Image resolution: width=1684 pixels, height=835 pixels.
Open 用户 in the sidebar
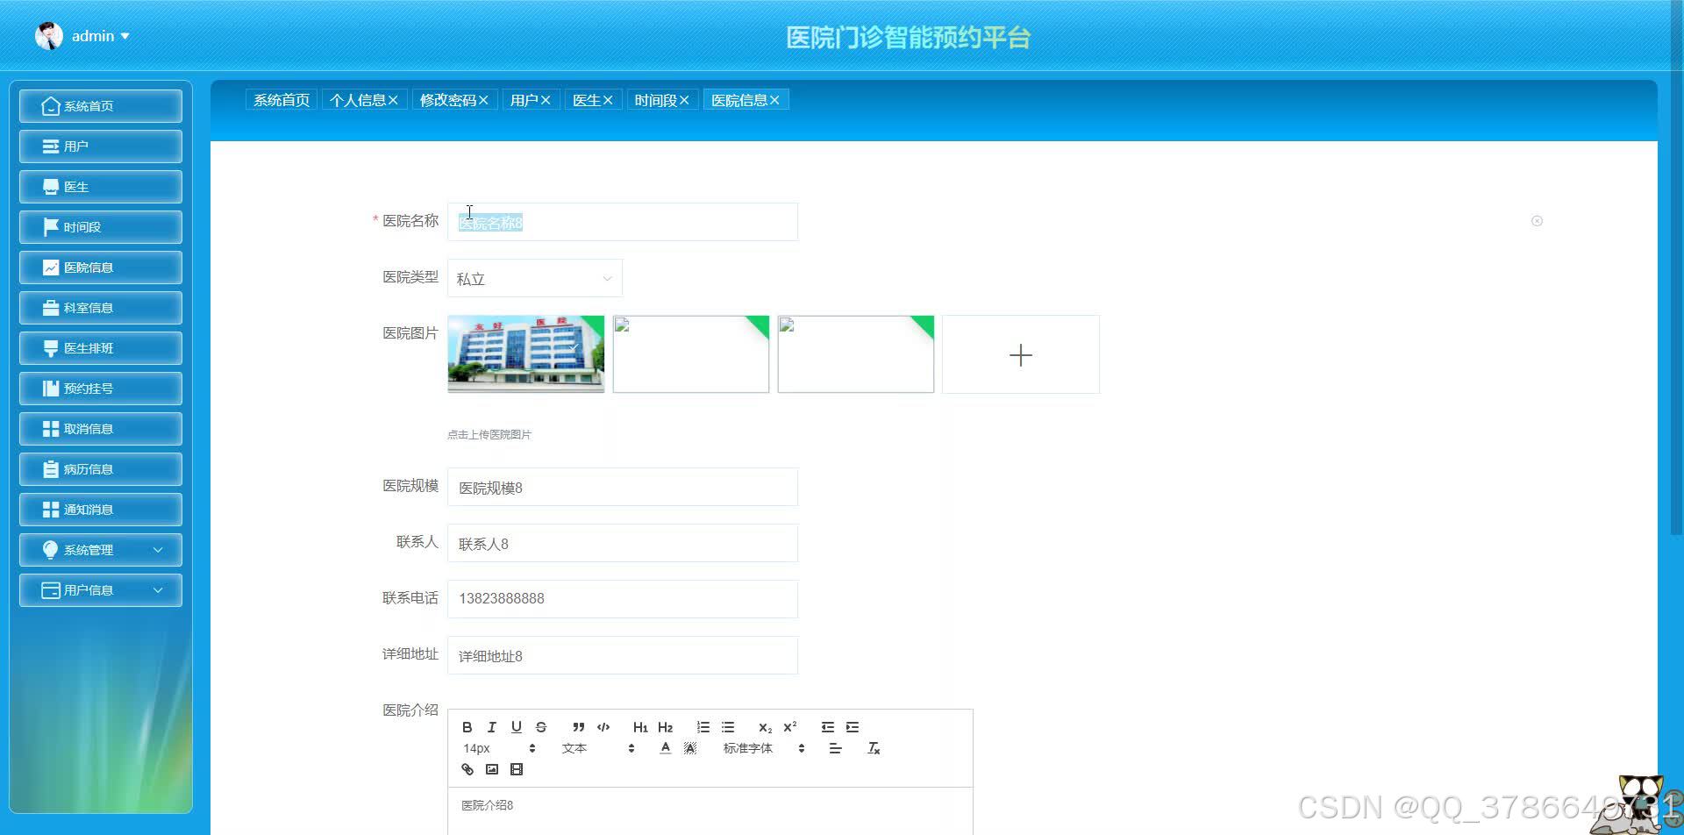(x=101, y=146)
